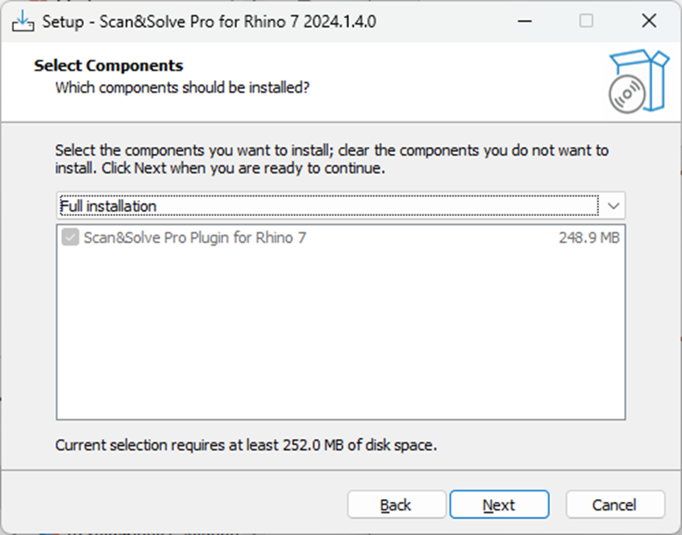Minimize the Setup window
The width and height of the screenshot is (682, 535).
pos(525,21)
